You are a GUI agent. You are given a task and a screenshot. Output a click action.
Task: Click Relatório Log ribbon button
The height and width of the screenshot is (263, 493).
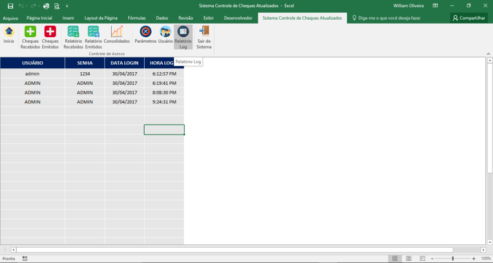point(183,37)
